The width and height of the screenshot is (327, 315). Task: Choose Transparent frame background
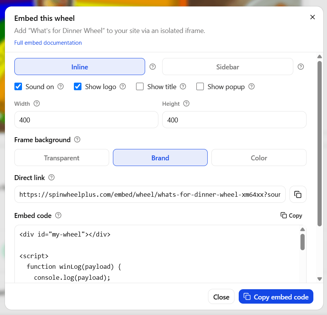62,158
